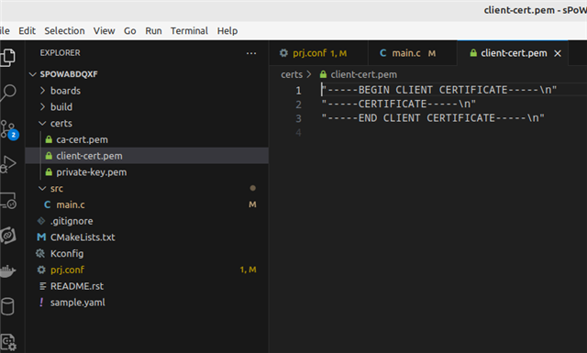
Task: Open the Docker view whale icon
Action: tap(7, 270)
